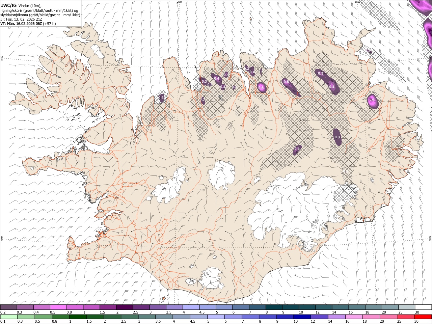Screen dimensions: 432x324
Task: Click the Mýrdalsjökull glacier near the south coast
Action: pos(211,279)
